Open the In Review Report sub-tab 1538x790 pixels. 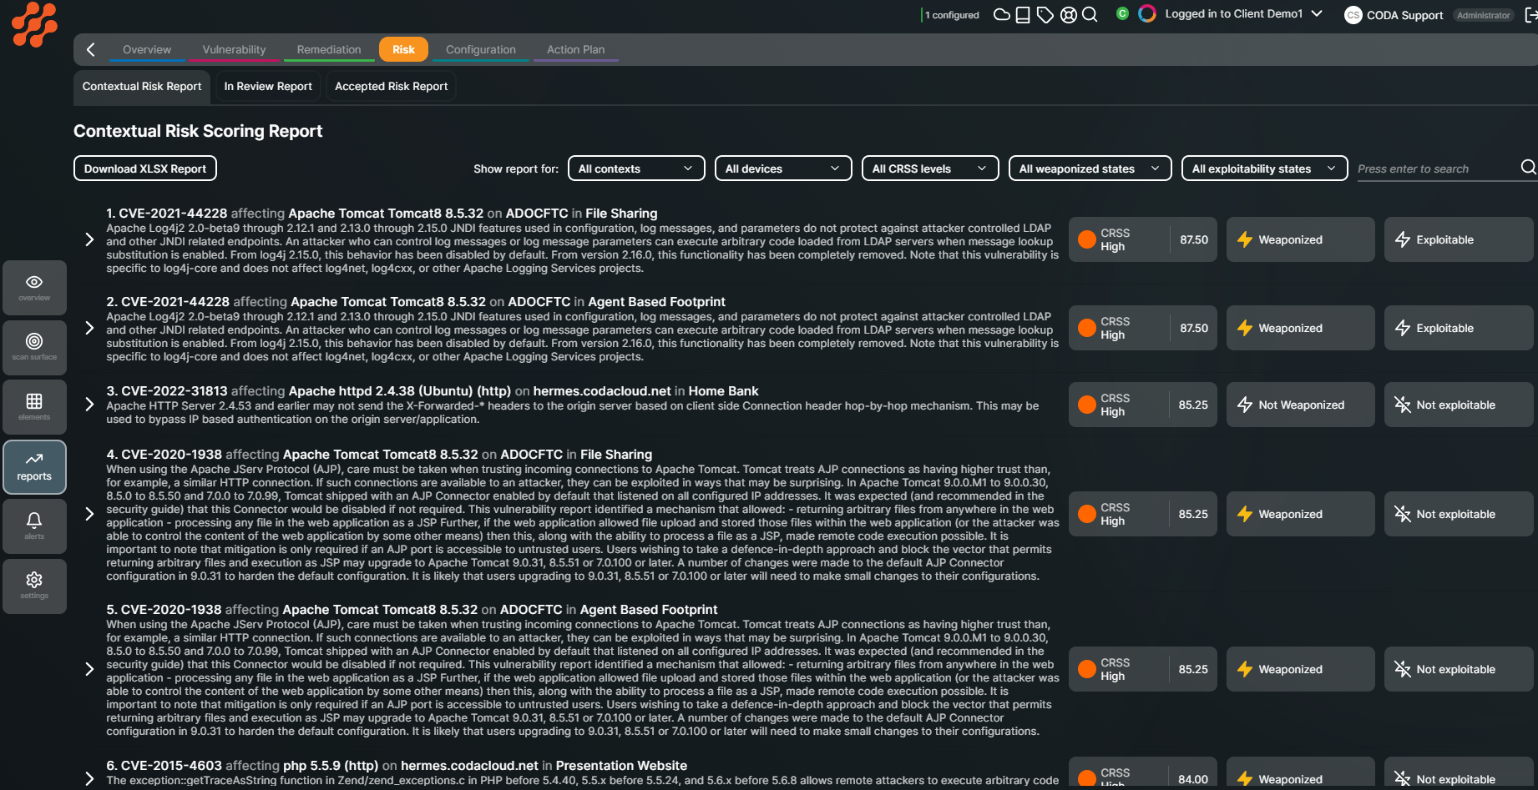coord(268,87)
